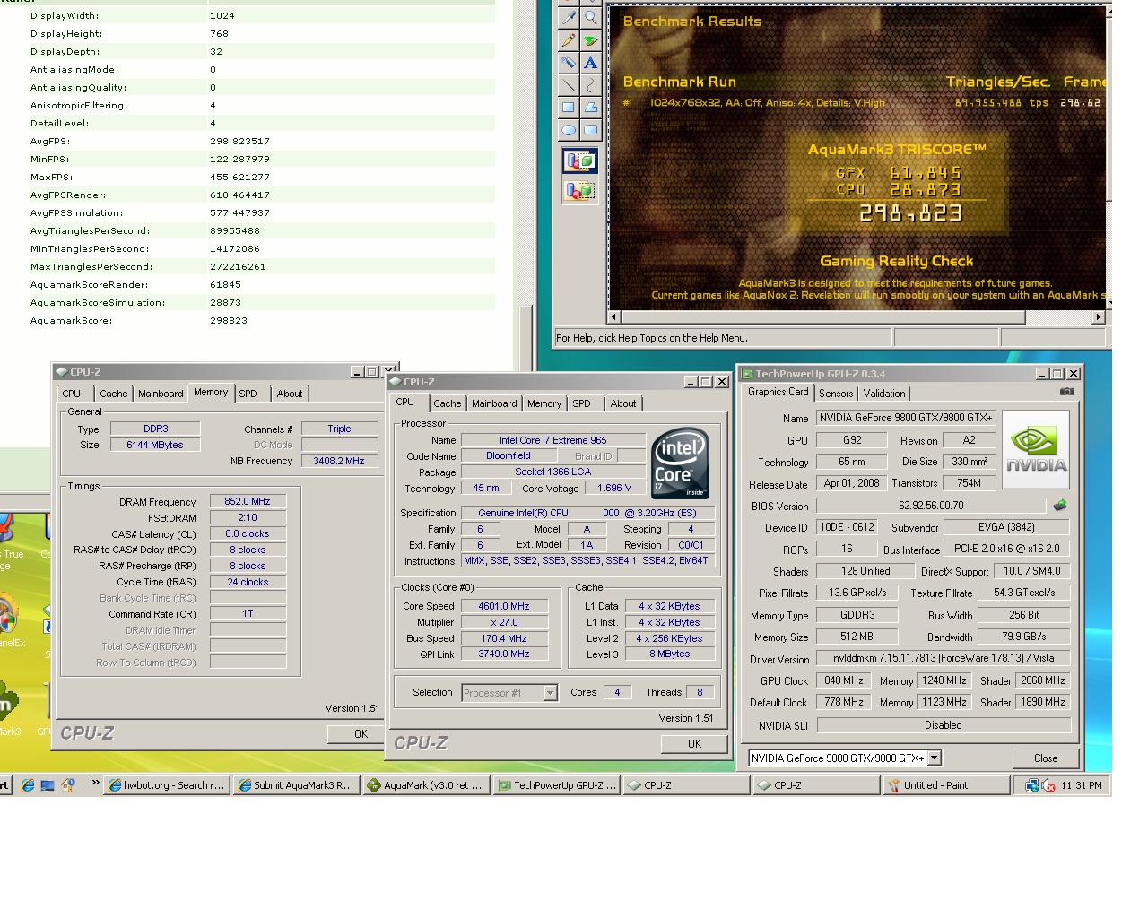
Task: Select the Brush tool in Paint
Action: [x=590, y=40]
